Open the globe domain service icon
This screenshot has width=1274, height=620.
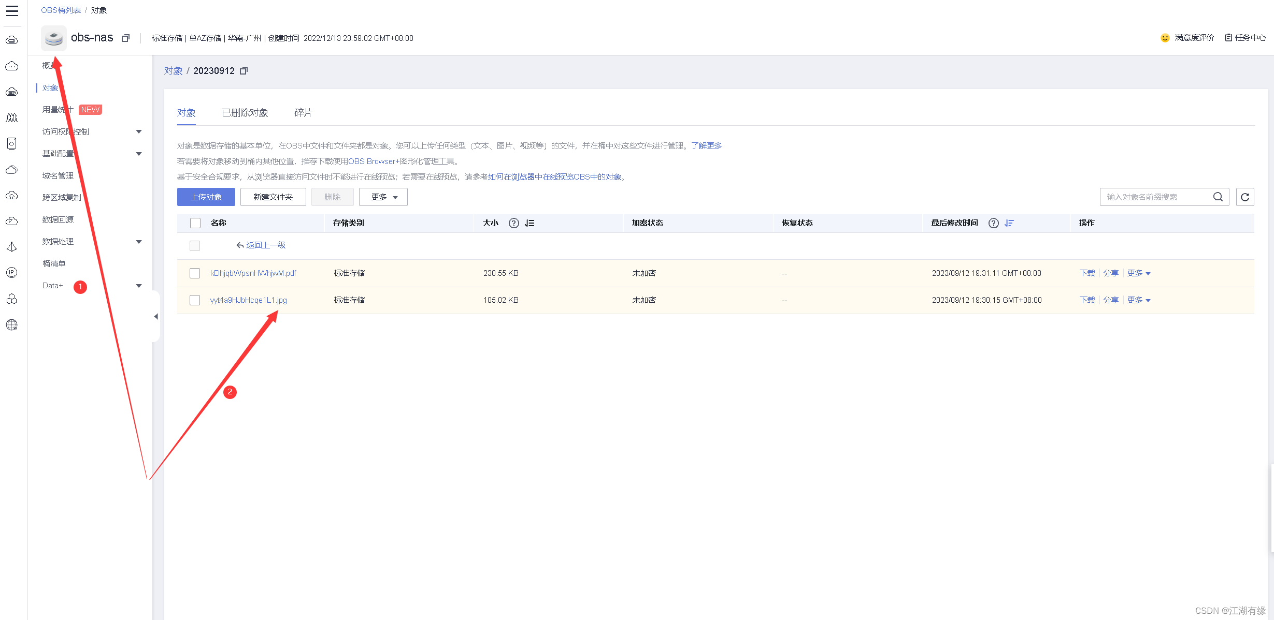[x=12, y=324]
